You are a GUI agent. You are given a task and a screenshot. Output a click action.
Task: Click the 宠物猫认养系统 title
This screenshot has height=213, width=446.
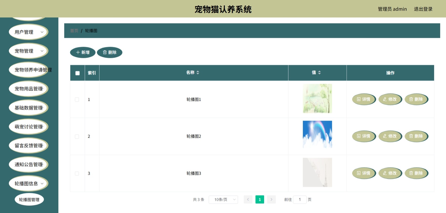pyautogui.click(x=223, y=9)
